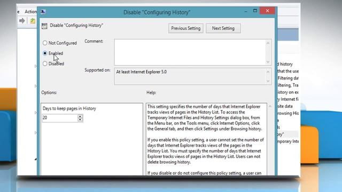Click Supported on box scroll up arrow
Viewport: 342px width, 192px height.
tap(268, 72)
